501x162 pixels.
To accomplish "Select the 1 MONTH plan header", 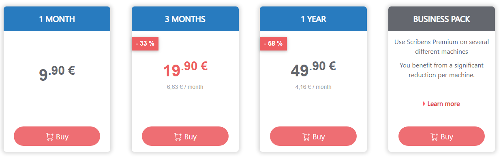I will (57, 19).
